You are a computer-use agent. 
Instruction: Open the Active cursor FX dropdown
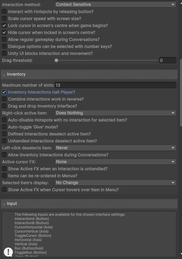click(x=116, y=162)
